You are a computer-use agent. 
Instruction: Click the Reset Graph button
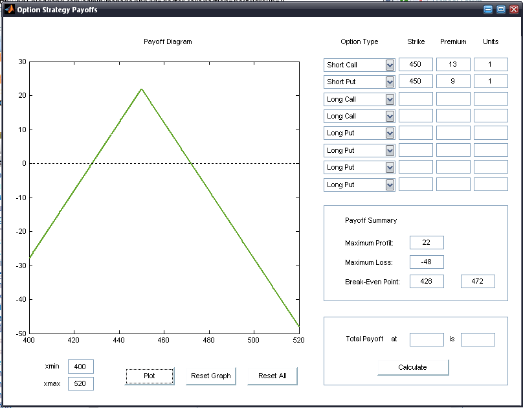[x=211, y=376]
